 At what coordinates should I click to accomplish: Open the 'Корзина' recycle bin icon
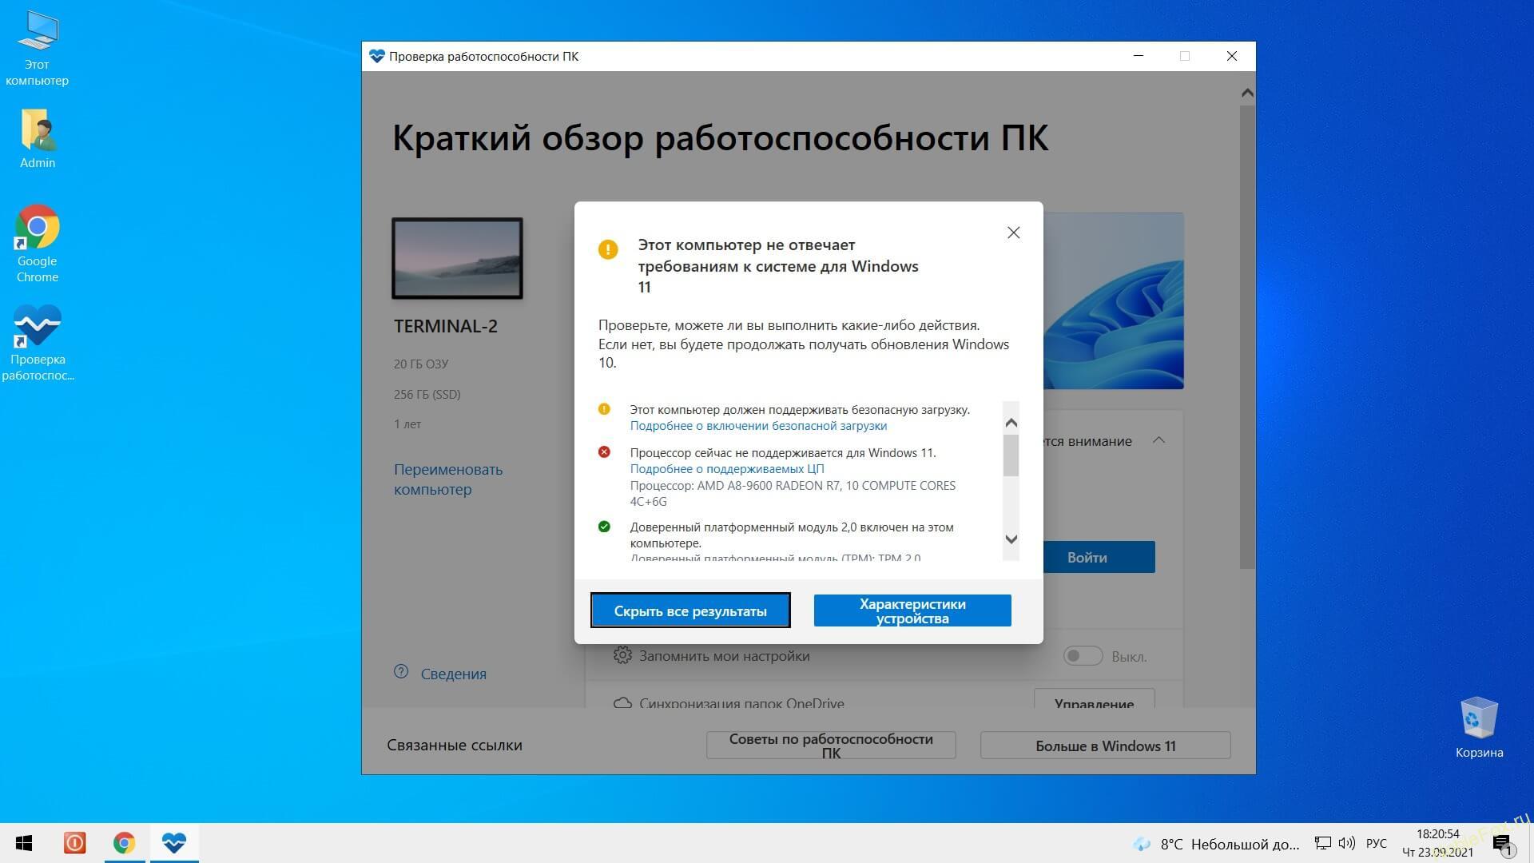tap(1479, 727)
